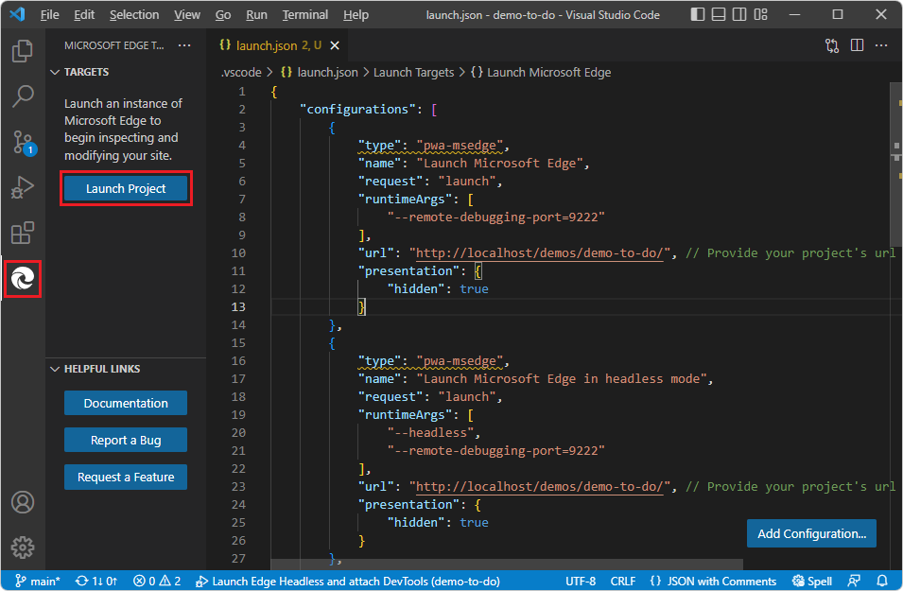Open the Manage settings gear
The width and height of the screenshot is (903, 591).
click(x=22, y=548)
